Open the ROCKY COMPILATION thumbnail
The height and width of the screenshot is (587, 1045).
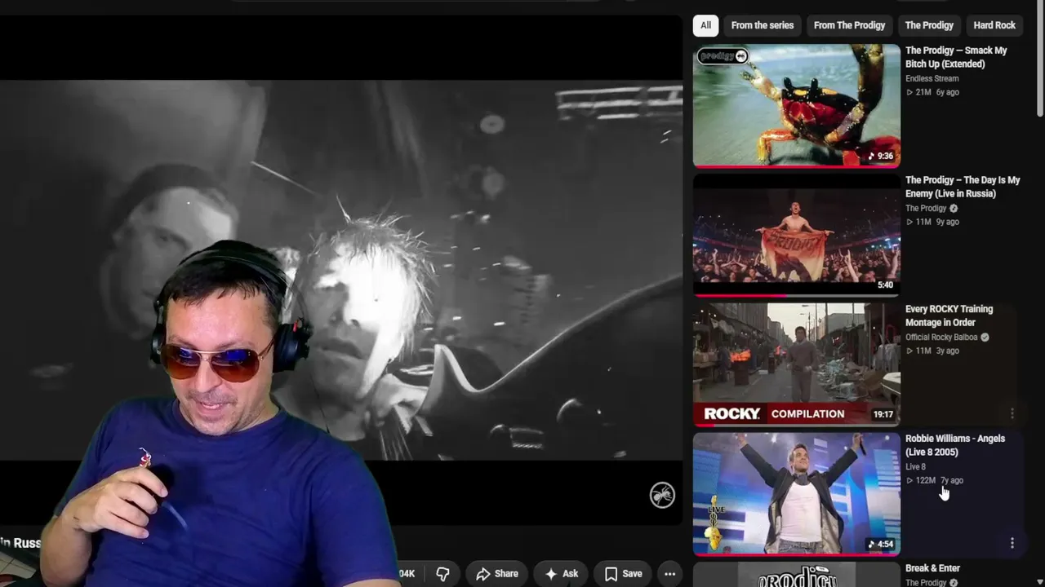point(797,364)
